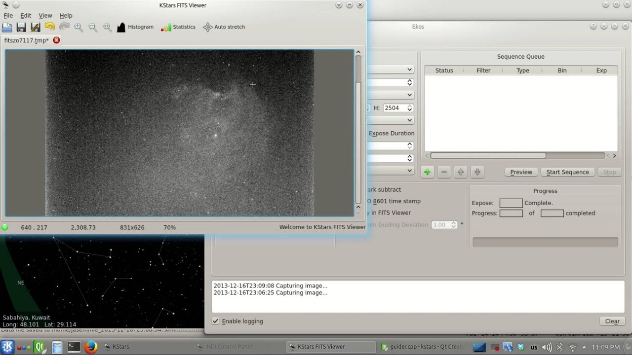632x355 pixels.
Task: Add a job with the green plus icon
Action: [x=427, y=172]
